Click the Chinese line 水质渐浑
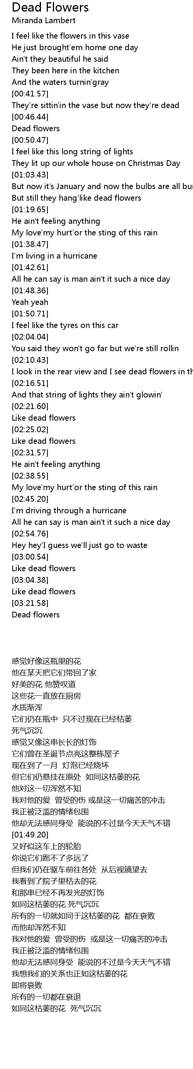Viewport: 193px width, 1069px height. click(x=27, y=707)
